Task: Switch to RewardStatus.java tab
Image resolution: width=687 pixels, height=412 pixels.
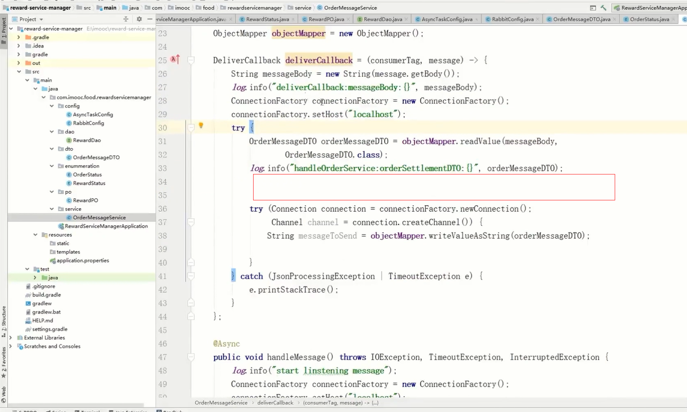Action: [x=267, y=19]
